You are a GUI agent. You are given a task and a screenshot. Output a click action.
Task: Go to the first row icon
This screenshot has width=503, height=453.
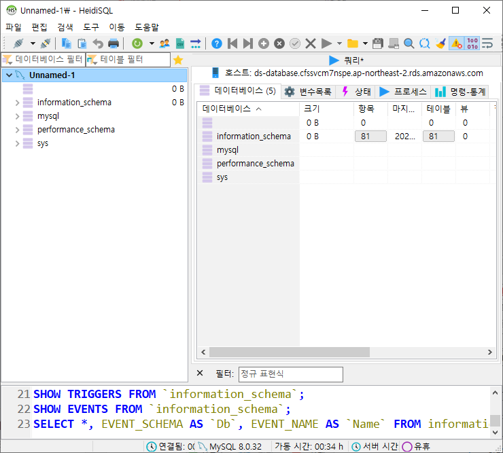click(232, 43)
